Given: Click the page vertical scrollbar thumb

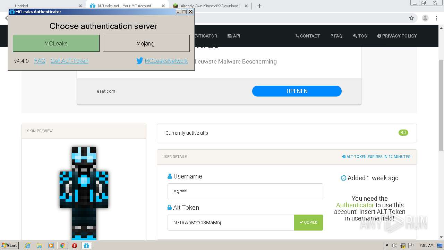Looking at the screenshot, I should pyautogui.click(x=441, y=105).
